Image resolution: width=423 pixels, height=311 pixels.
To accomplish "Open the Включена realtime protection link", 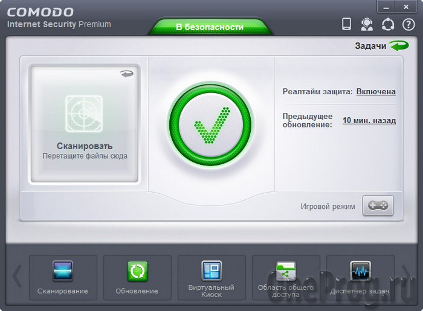I will [376, 92].
